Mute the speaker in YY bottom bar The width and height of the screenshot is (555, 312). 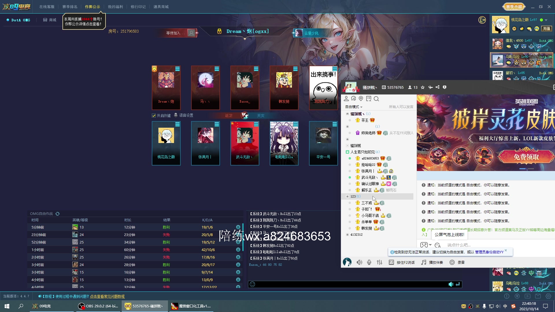(x=359, y=262)
